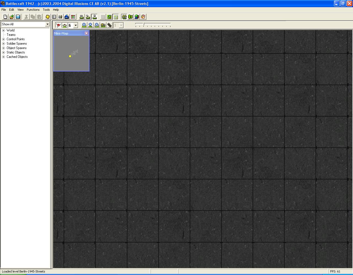353x275 pixels.
Task: Open the Tools menu
Action: 46,10
